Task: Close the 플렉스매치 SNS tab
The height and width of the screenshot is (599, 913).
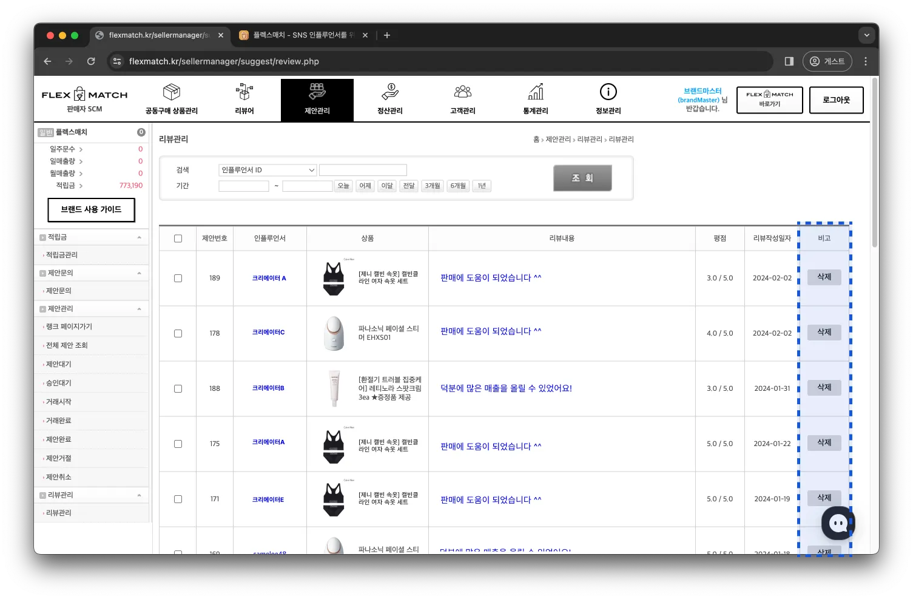Action: pyautogui.click(x=365, y=35)
